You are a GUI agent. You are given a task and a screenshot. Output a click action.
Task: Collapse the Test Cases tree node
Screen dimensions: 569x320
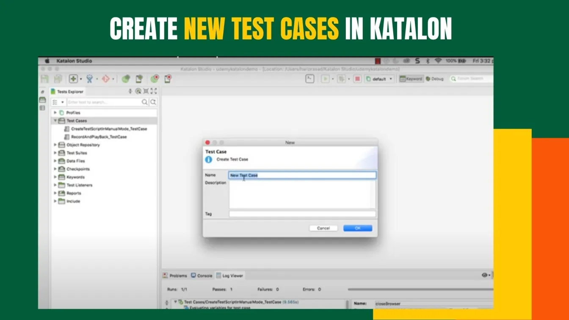click(55, 121)
